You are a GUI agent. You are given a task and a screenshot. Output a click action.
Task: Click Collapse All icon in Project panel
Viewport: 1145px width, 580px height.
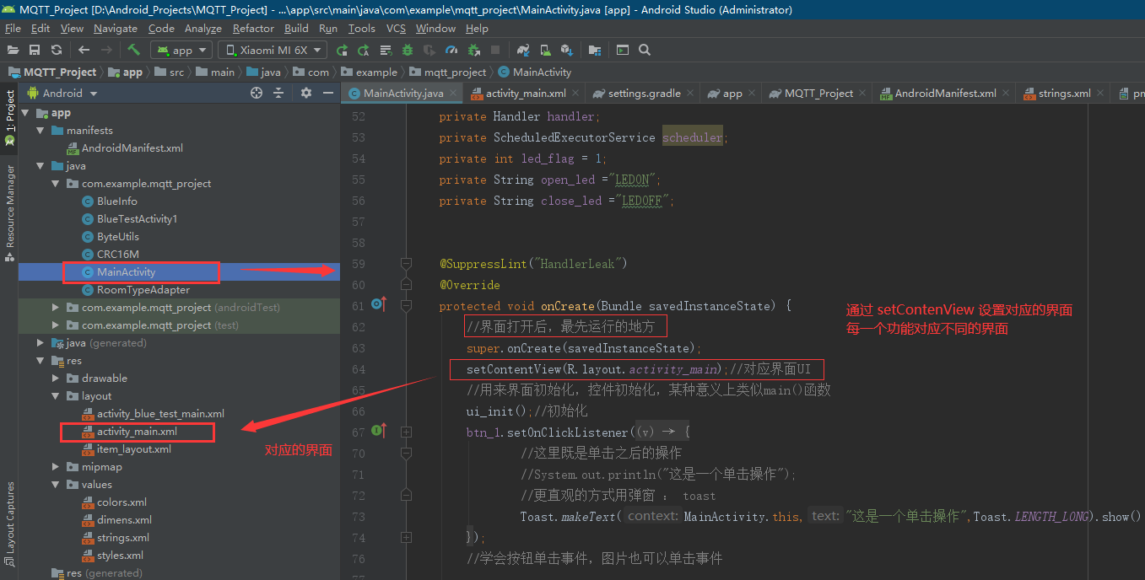tap(278, 93)
